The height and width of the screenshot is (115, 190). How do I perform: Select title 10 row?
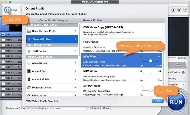pyautogui.click(x=11, y=84)
